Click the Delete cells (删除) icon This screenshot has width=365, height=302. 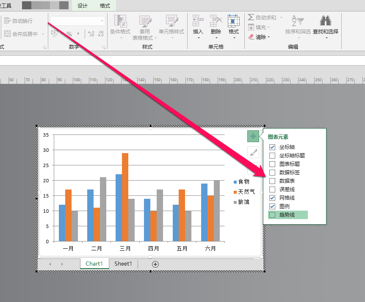(216, 21)
